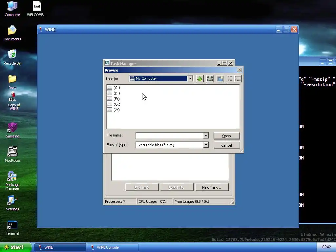Select the (E:) drive
336x252 pixels.
pos(114,98)
